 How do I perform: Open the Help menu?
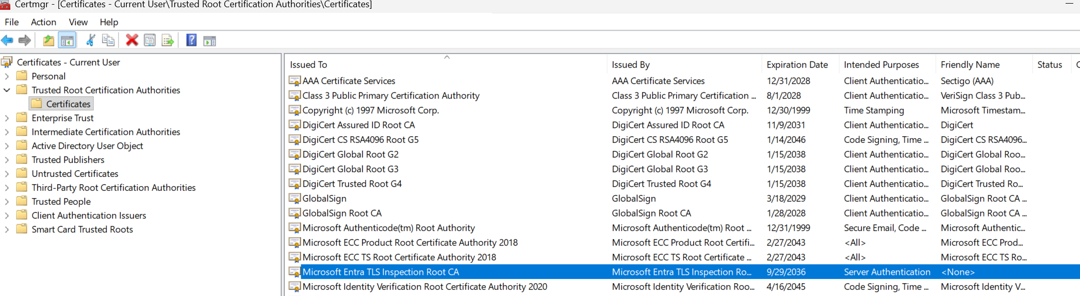[109, 22]
